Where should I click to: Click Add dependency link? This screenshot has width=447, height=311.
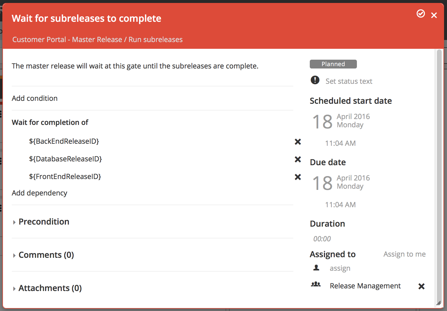point(39,193)
